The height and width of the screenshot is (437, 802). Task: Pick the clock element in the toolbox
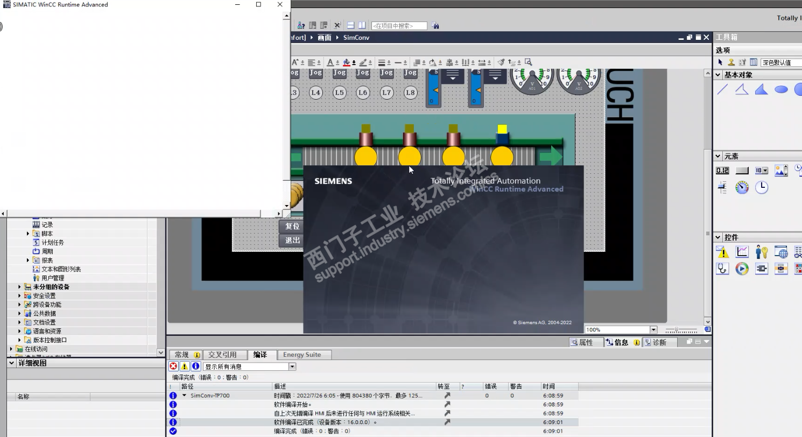pyautogui.click(x=761, y=187)
